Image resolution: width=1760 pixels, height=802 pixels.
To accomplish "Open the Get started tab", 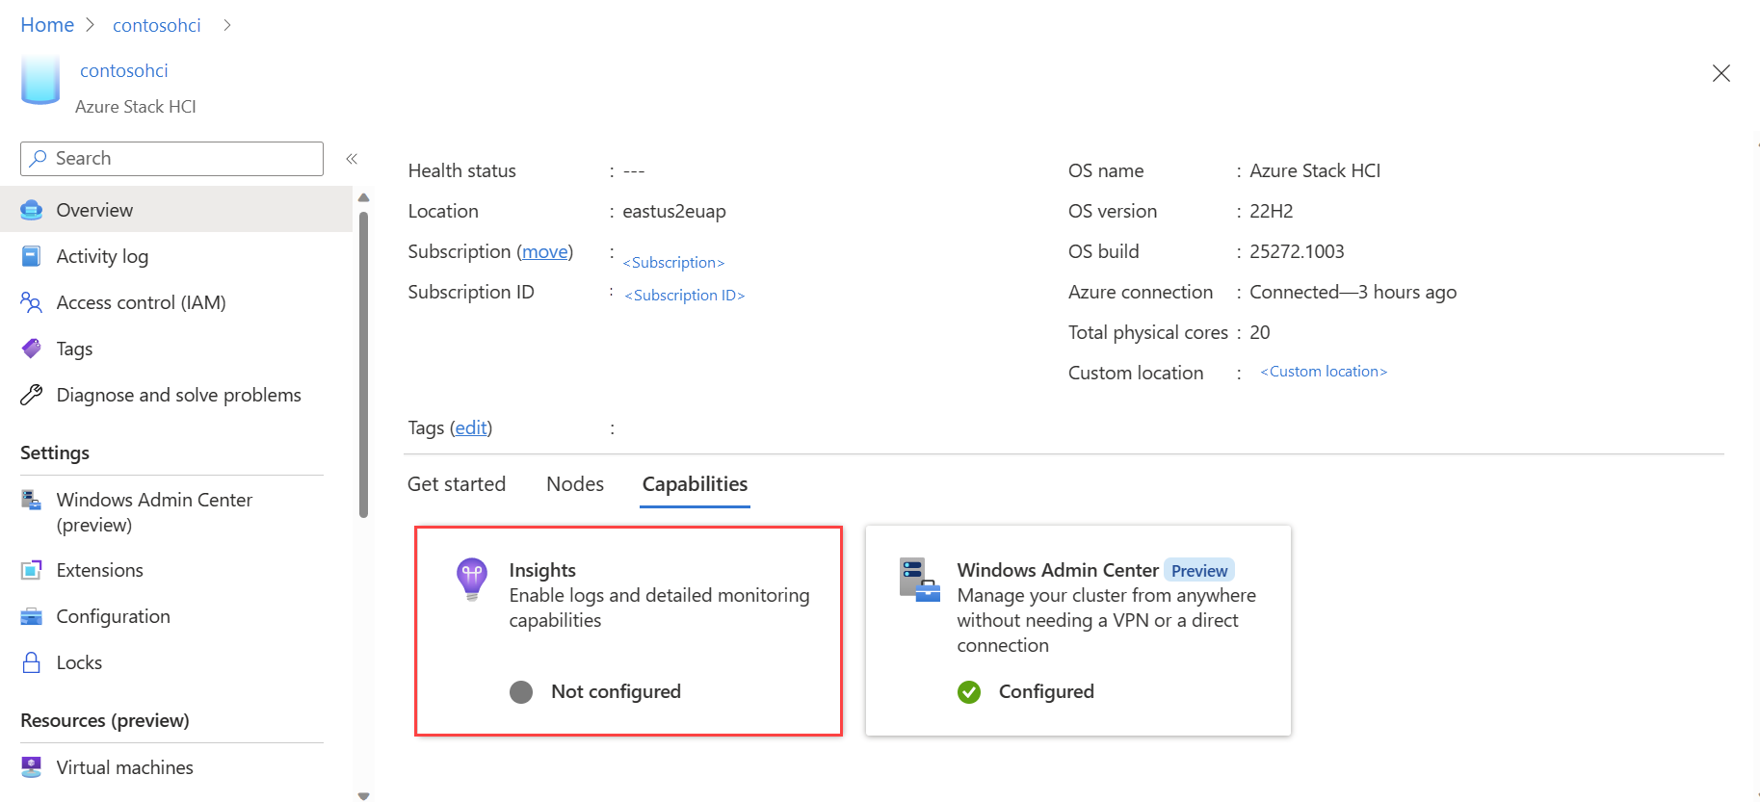I will click(457, 484).
